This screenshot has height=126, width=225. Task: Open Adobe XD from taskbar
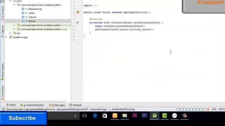(x=135, y=115)
